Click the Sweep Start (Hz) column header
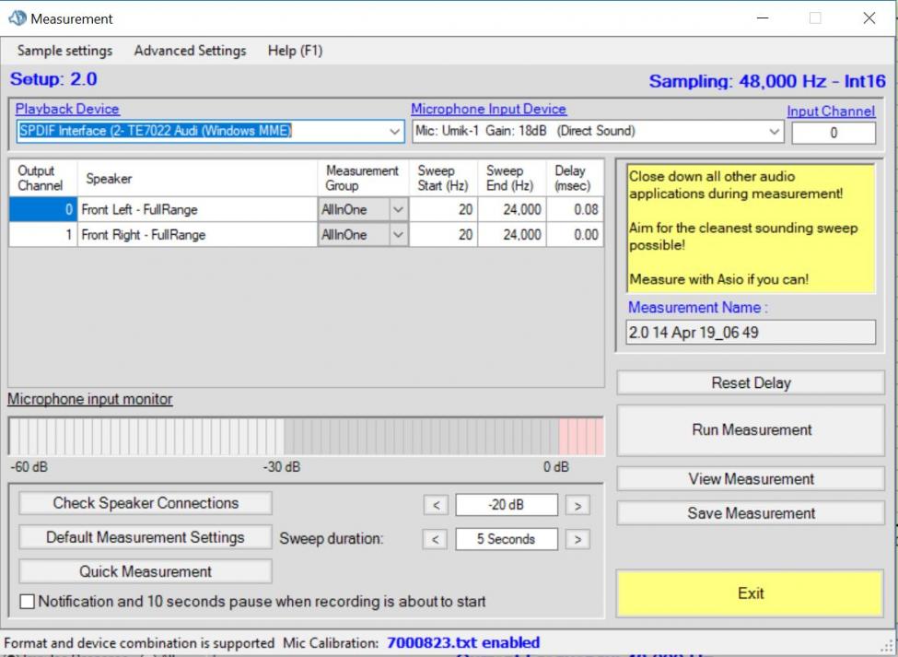This screenshot has height=657, width=898. point(443,178)
